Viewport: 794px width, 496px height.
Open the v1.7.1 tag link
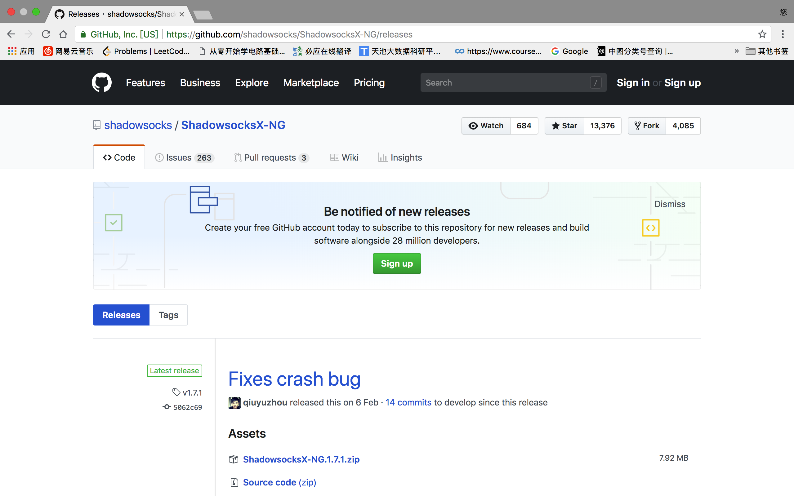click(x=187, y=393)
